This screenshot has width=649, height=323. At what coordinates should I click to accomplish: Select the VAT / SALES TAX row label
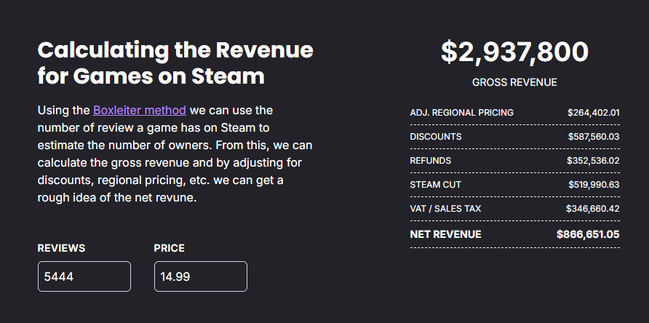coord(445,209)
